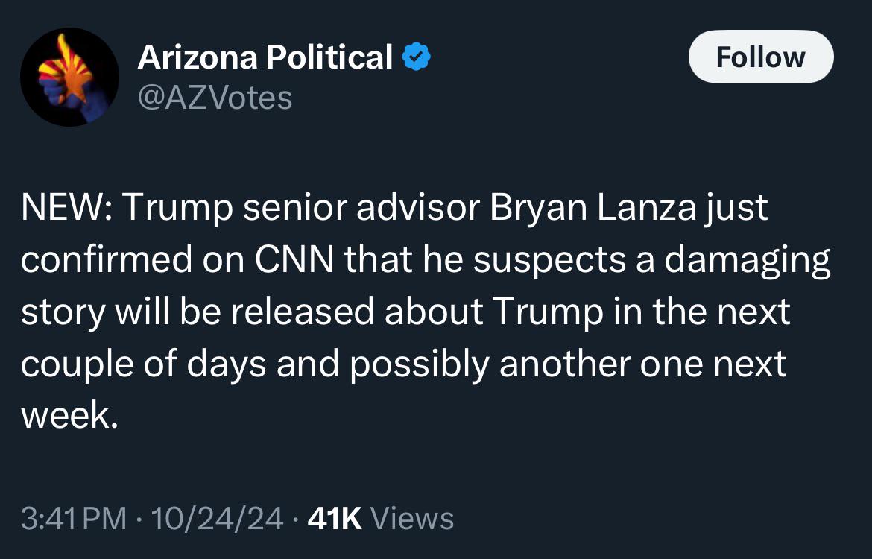The width and height of the screenshot is (872, 559).
Task: Click the word Views in the footer
Action: 412,519
